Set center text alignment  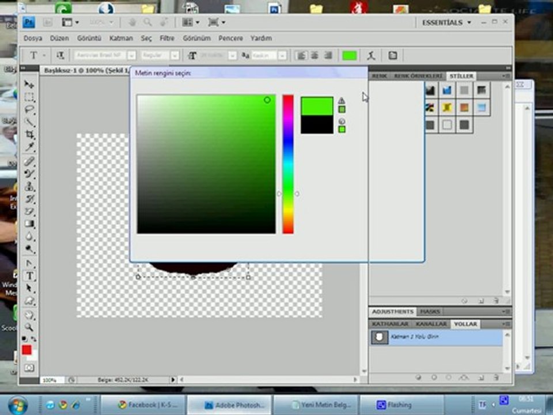(x=315, y=55)
